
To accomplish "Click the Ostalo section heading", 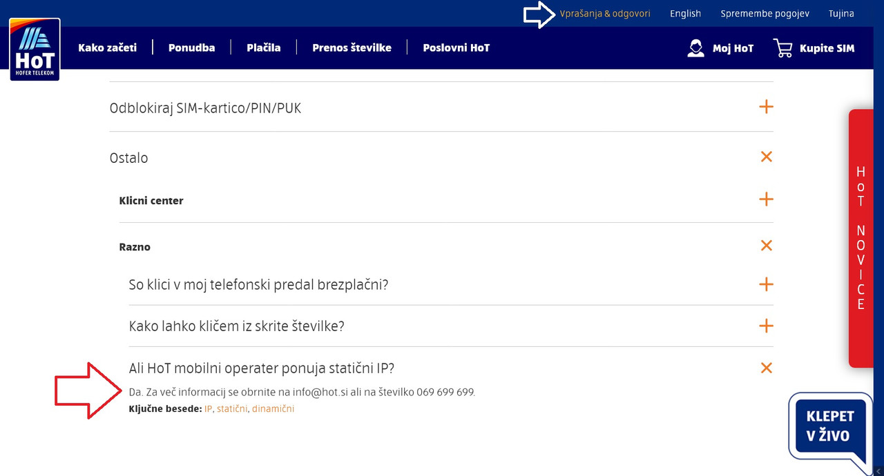I will 128,158.
